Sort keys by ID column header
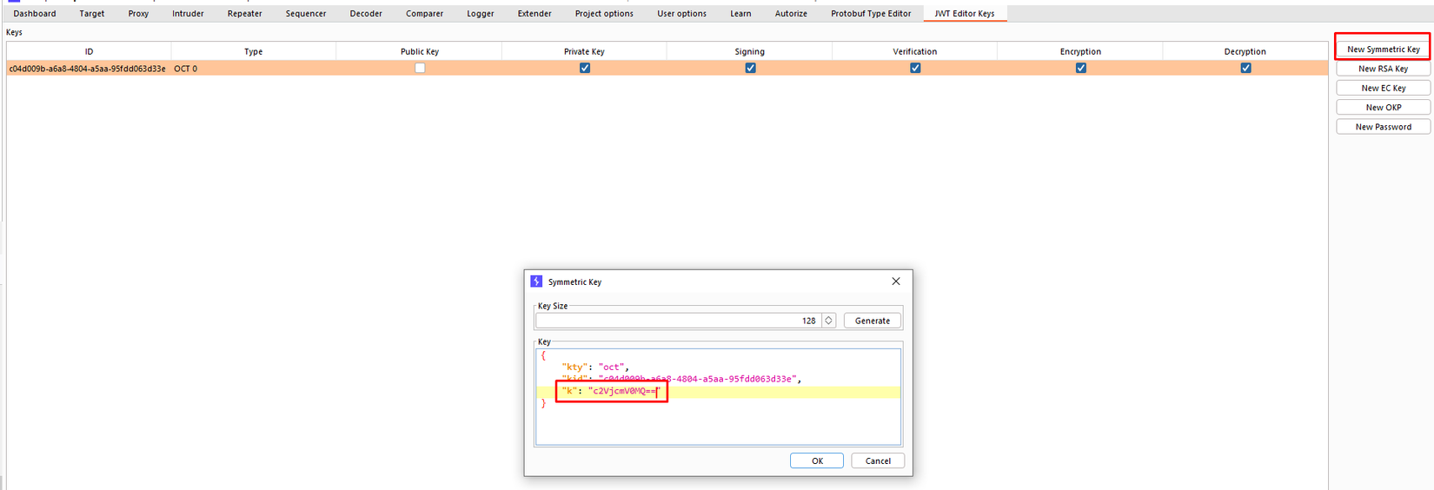This screenshot has height=490, width=1434. pyautogui.click(x=89, y=51)
